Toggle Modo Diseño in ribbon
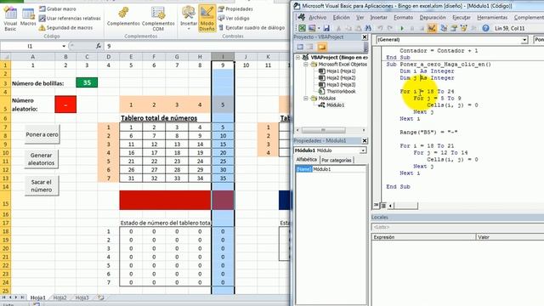Image resolution: width=544 pixels, height=306 pixels. 207,19
